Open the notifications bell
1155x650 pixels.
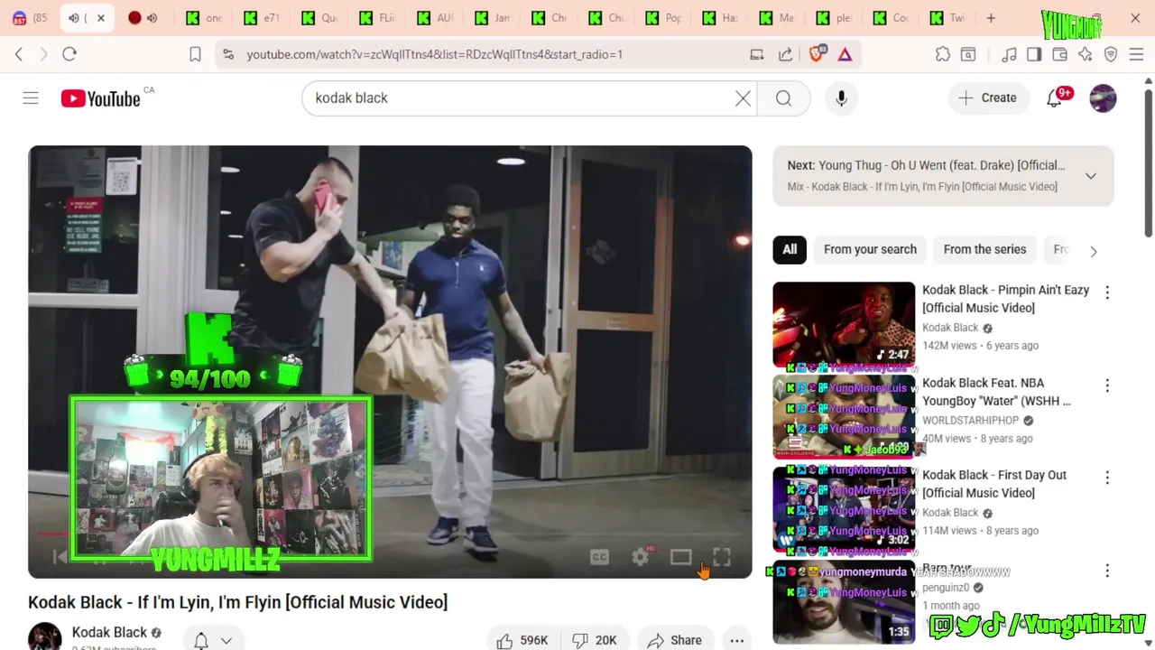pyautogui.click(x=1054, y=98)
